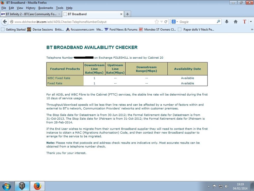
Task: Open the Devise Sessions bookmark
Action: (x=40, y=29)
